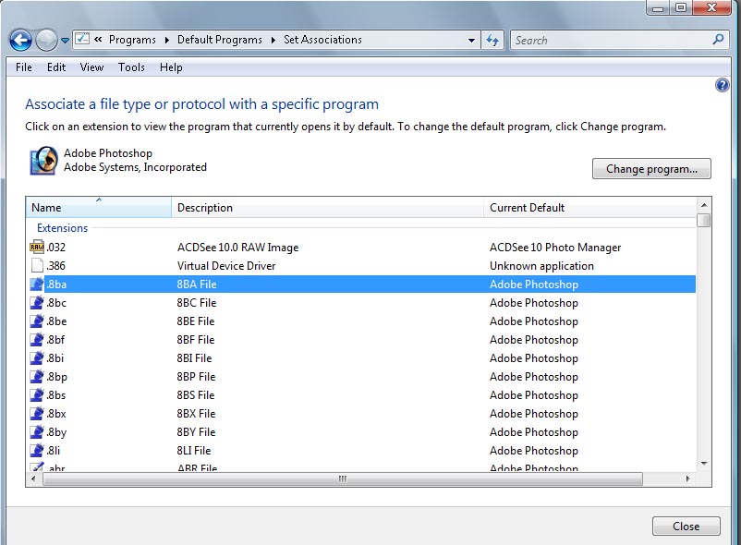Image resolution: width=741 pixels, height=545 pixels.
Task: Click the .8ba file icon
Action: pos(37,285)
